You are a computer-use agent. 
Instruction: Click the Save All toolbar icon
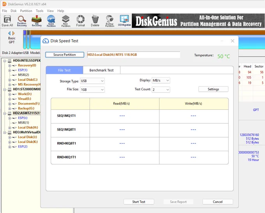7,21
